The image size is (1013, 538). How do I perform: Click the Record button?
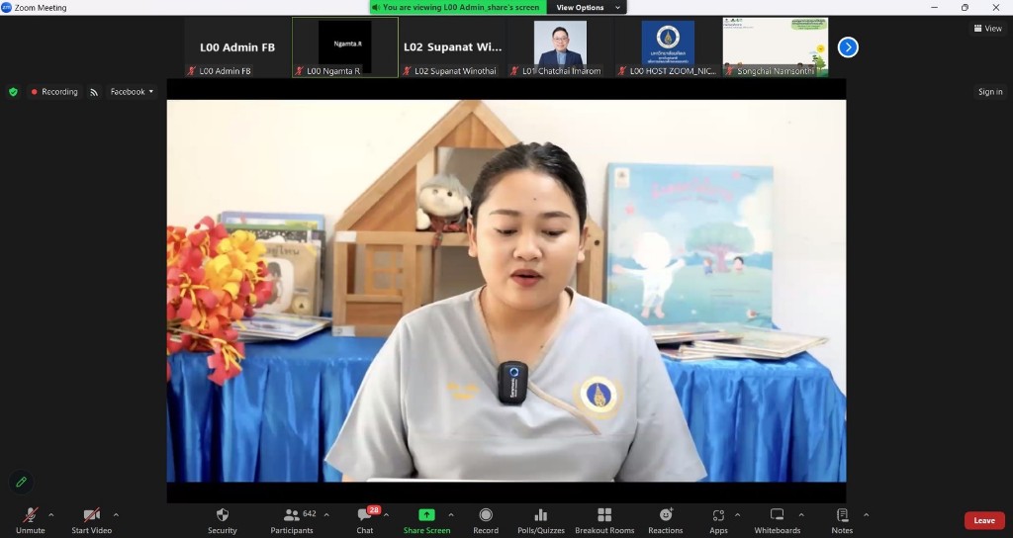click(486, 520)
